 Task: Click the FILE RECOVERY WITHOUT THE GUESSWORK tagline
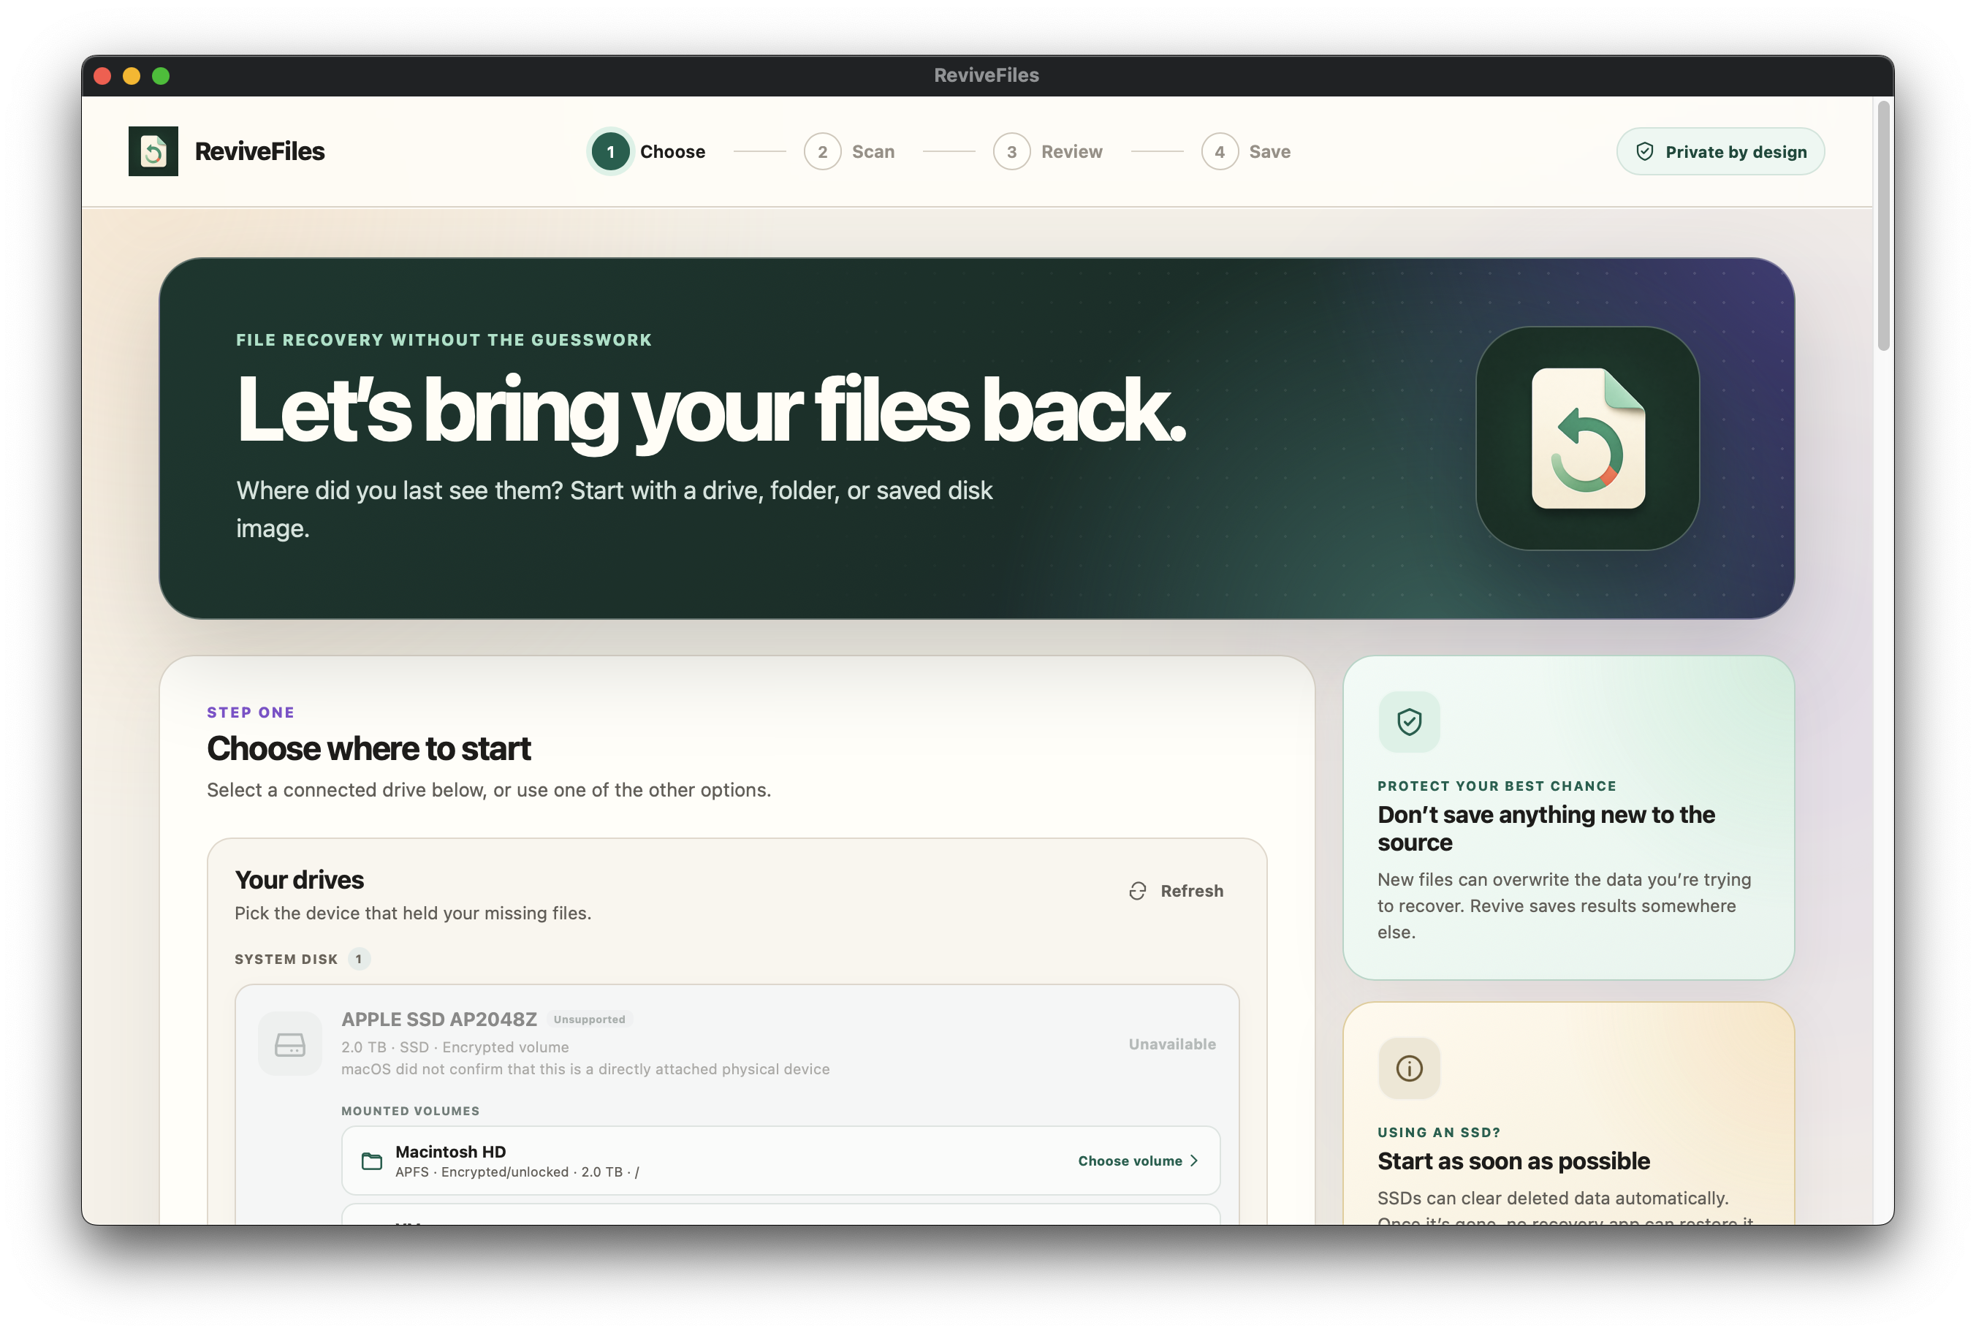click(x=443, y=340)
